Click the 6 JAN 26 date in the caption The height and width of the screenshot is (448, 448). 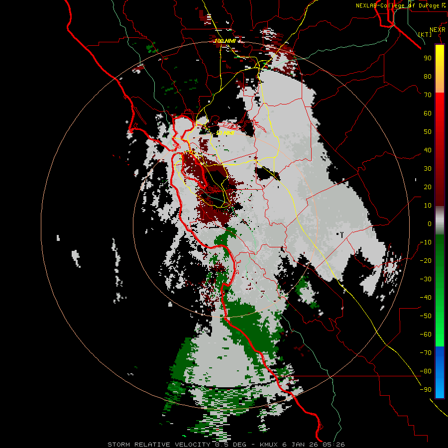[301, 445]
